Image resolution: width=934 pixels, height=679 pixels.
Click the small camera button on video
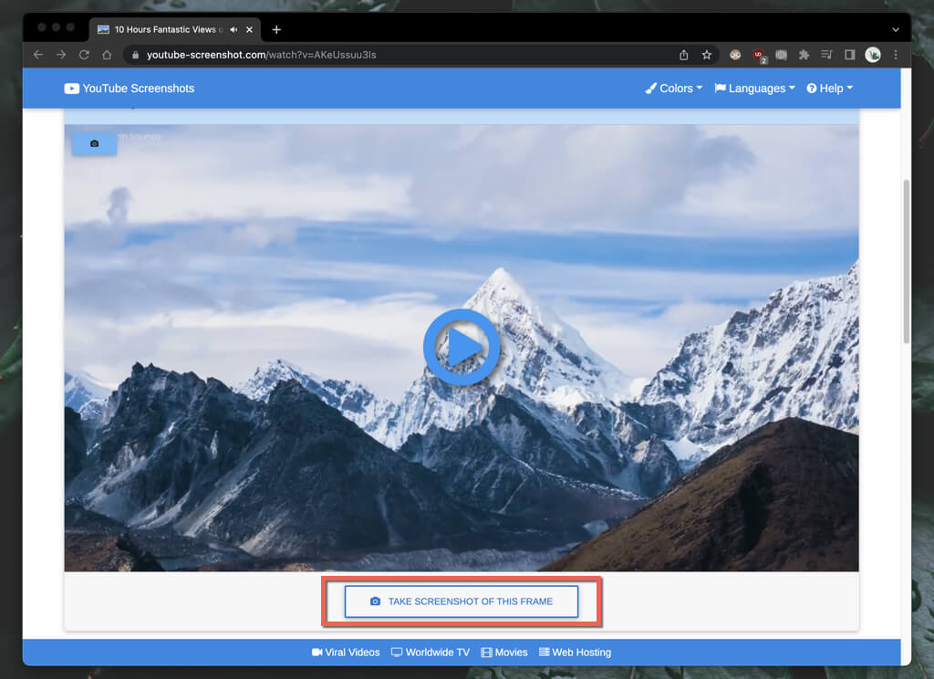click(94, 144)
